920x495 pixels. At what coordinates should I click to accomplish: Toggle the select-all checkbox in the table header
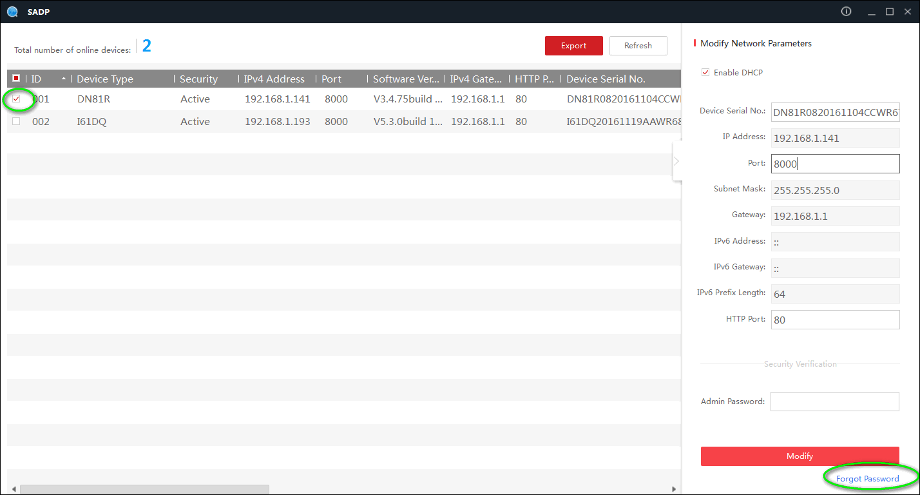click(16, 78)
